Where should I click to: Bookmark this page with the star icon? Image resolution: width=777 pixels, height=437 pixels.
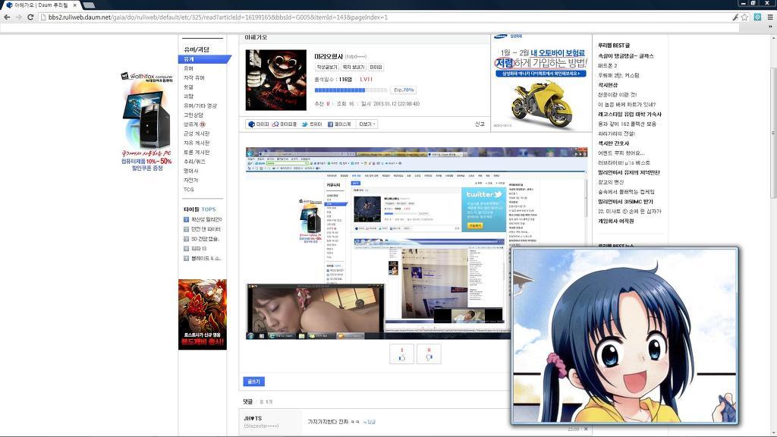(744, 17)
